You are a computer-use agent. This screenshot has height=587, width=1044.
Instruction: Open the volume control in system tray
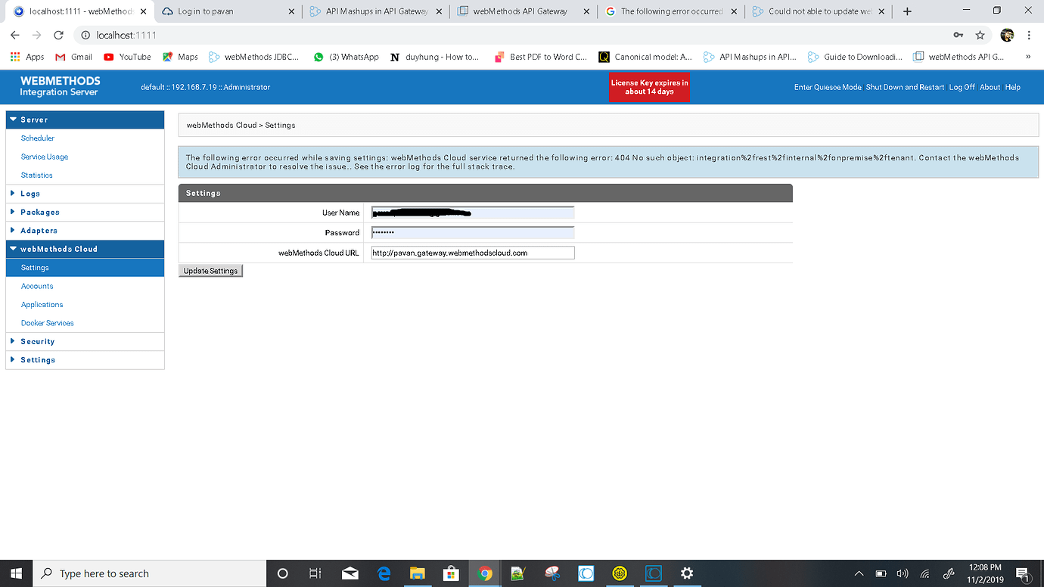[902, 573]
